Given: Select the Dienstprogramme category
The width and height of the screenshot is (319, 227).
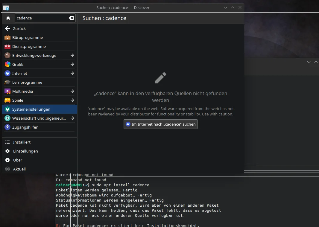Looking at the screenshot, I should coord(30,46).
